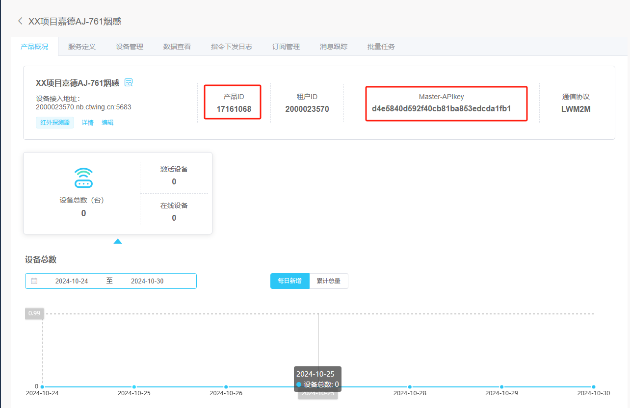Open the 批量任务 tab
Image resolution: width=630 pixels, height=408 pixels.
coord(381,47)
